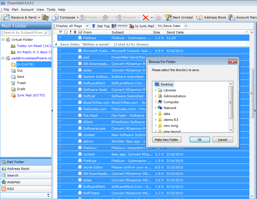
Task: Toggle the flag on Xentrik Software row
Action: point(60,76)
